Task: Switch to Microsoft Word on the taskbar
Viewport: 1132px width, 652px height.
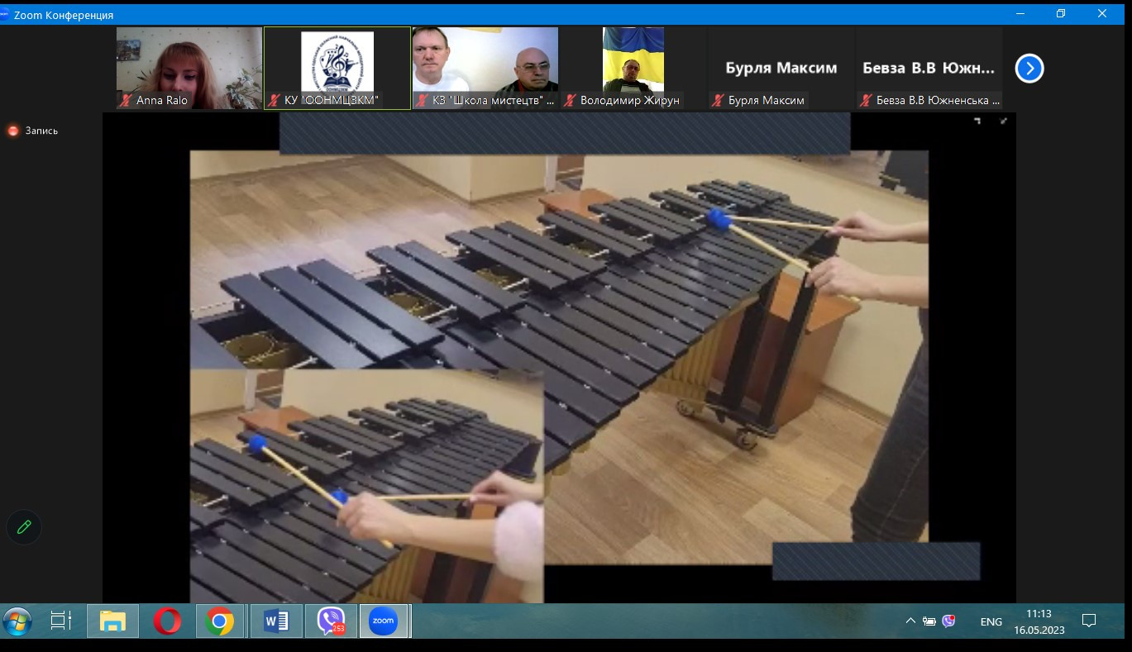Action: pyautogui.click(x=276, y=621)
